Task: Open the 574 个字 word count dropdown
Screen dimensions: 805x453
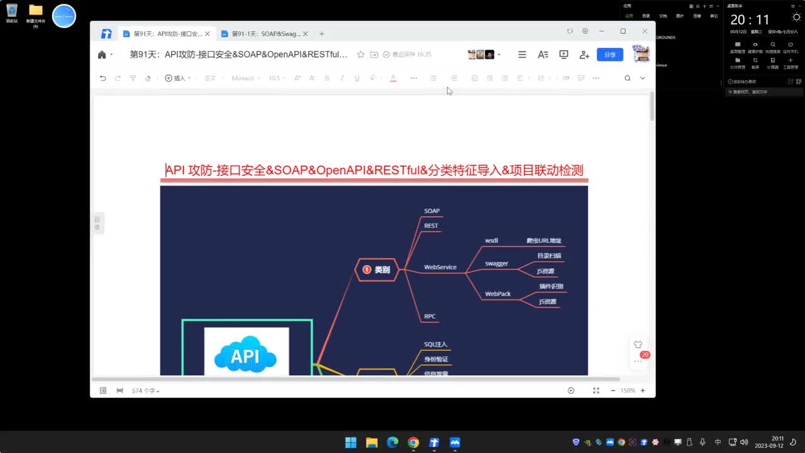Action: [x=145, y=391]
